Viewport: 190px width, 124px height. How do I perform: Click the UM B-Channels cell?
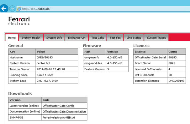pyautogui.click(x=150, y=75)
